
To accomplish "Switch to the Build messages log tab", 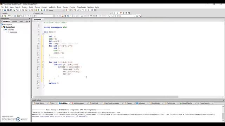I will point(79,103).
